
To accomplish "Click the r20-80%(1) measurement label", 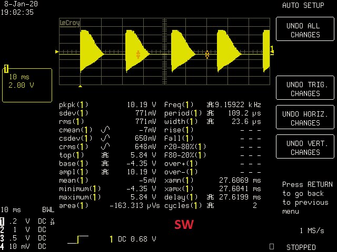I will tap(185, 146).
